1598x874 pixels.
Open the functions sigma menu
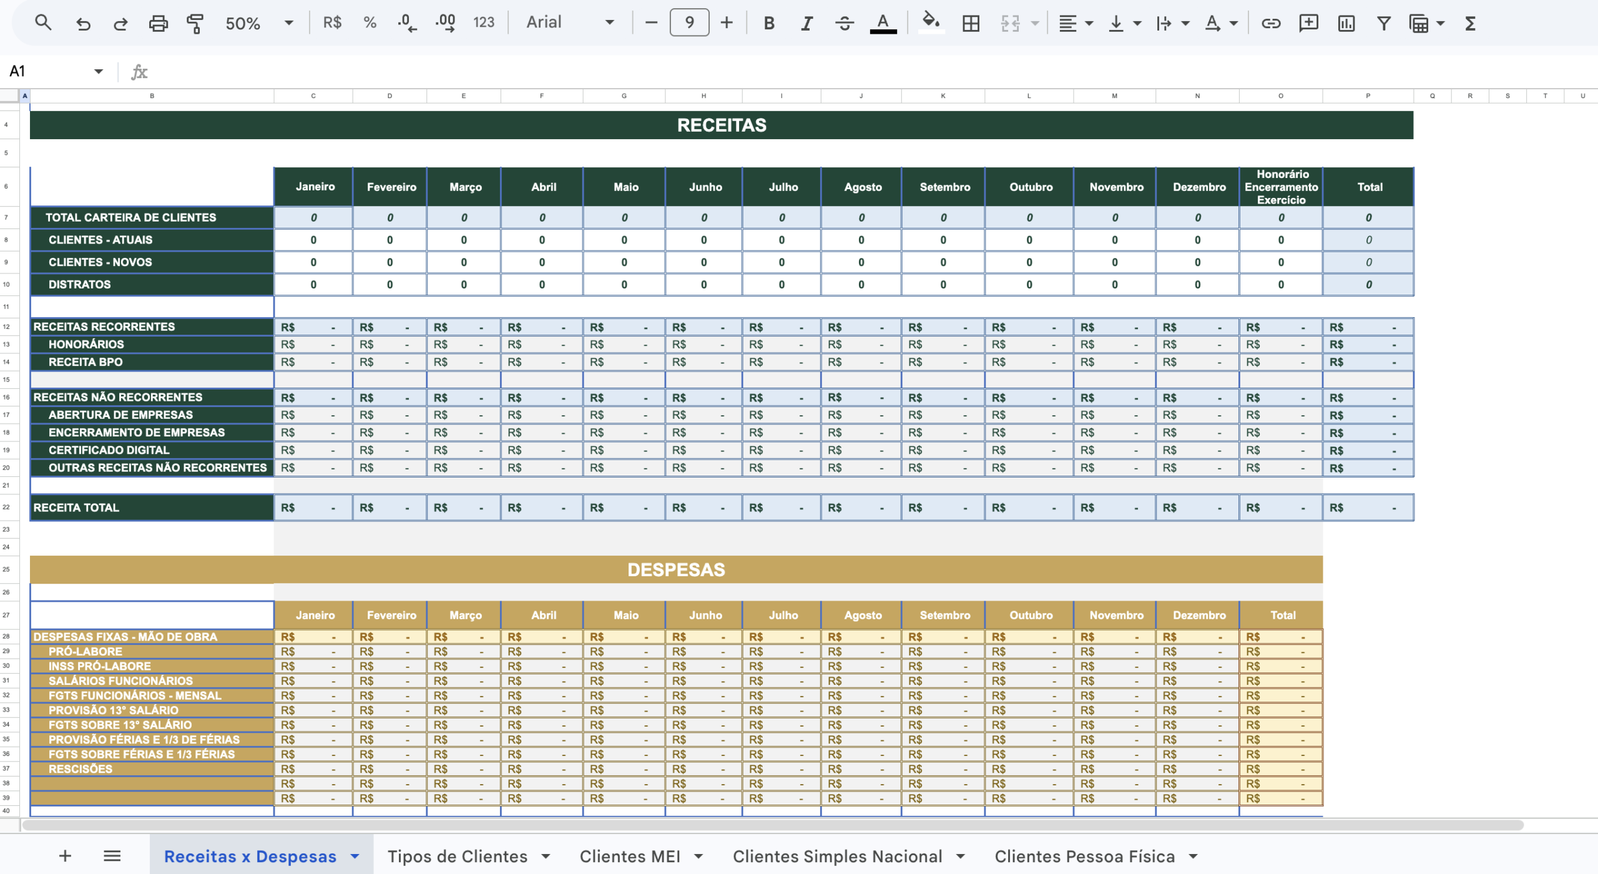[1470, 23]
